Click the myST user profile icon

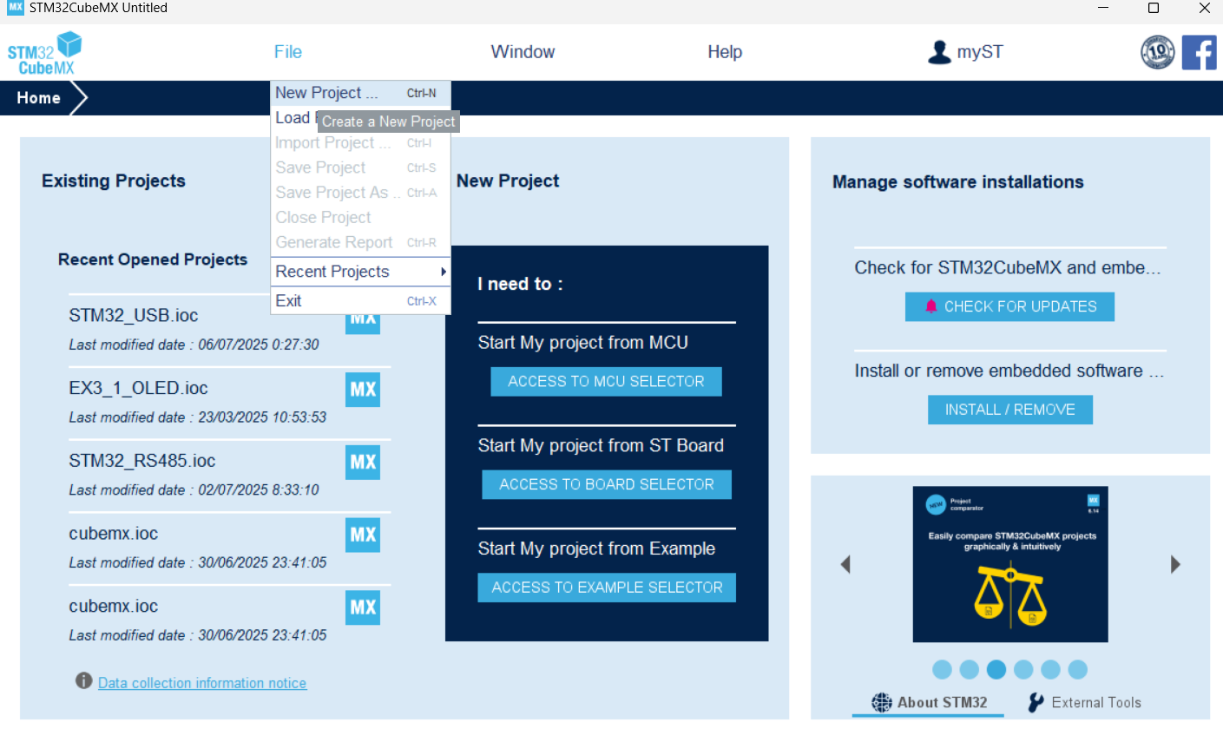939,52
